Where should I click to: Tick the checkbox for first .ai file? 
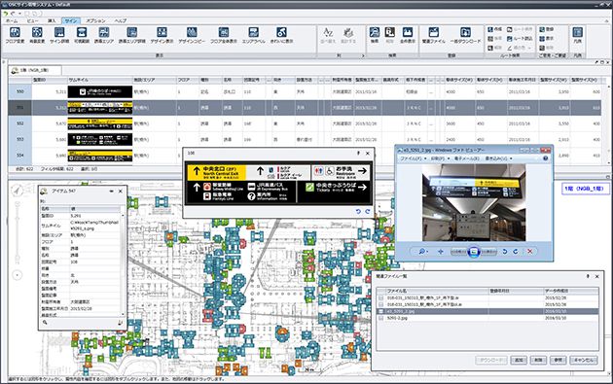(380, 297)
